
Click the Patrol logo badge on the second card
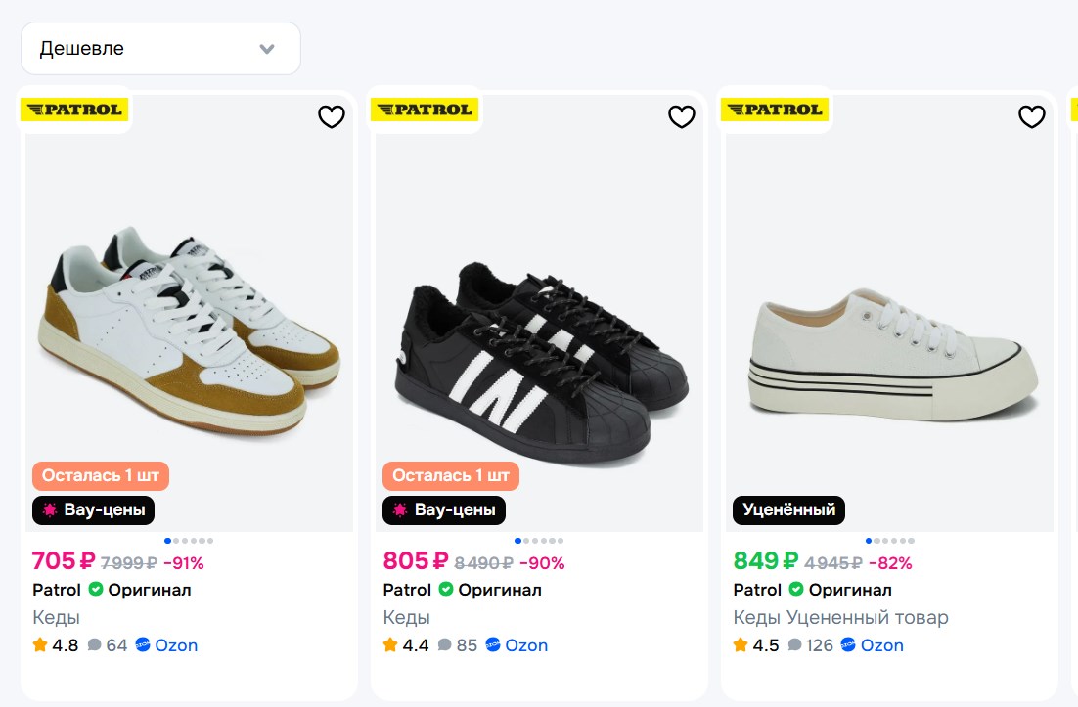(425, 110)
